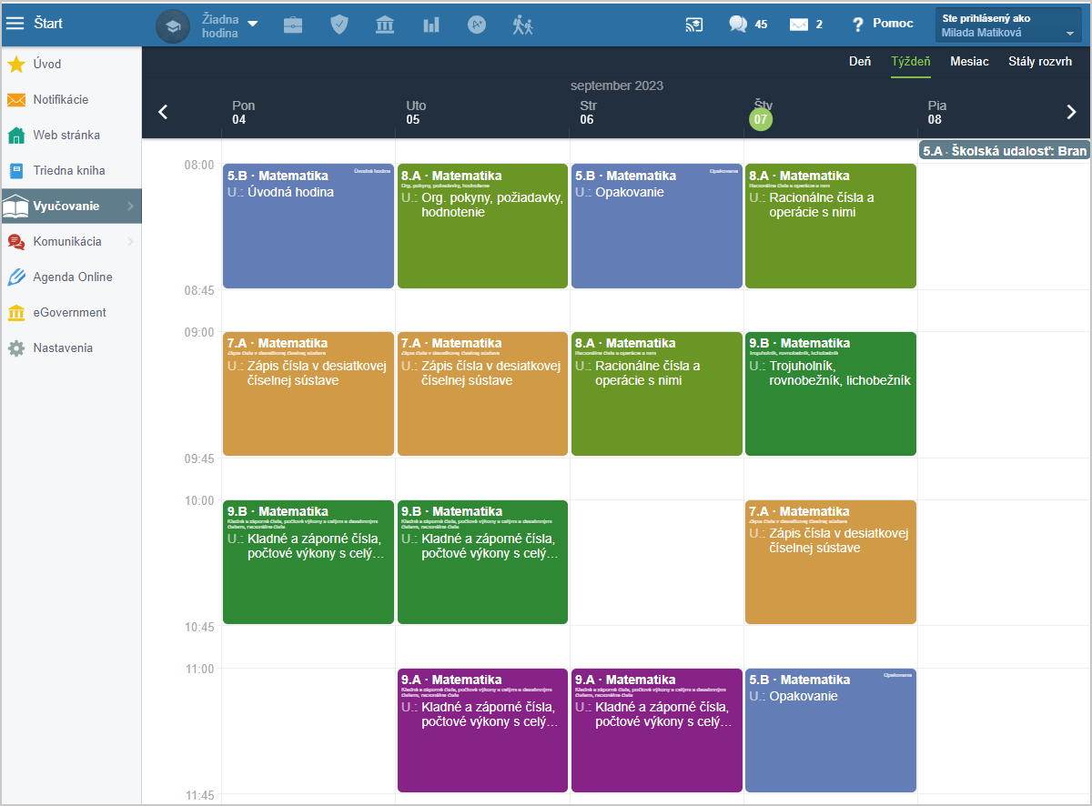
Task: Open the bank building icon in toolbar
Action: 385,25
